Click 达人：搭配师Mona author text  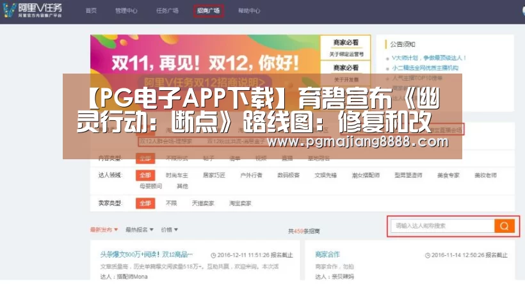tap(124, 276)
